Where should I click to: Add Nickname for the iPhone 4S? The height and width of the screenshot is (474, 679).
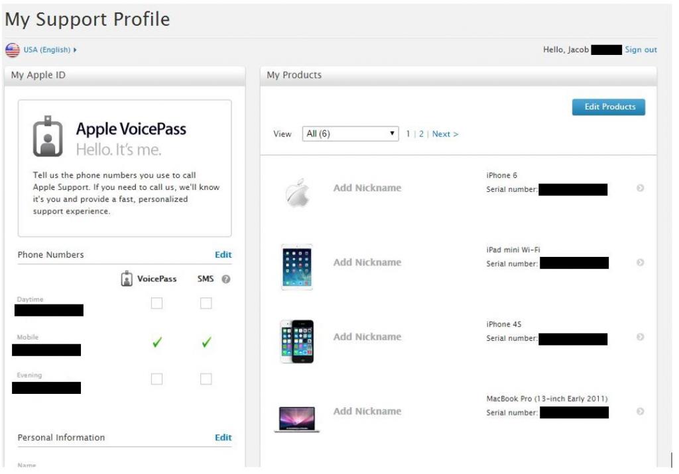pyautogui.click(x=367, y=337)
